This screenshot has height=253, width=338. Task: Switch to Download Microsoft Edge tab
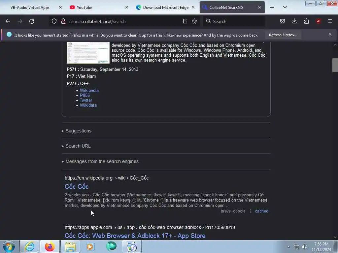(x=166, y=8)
